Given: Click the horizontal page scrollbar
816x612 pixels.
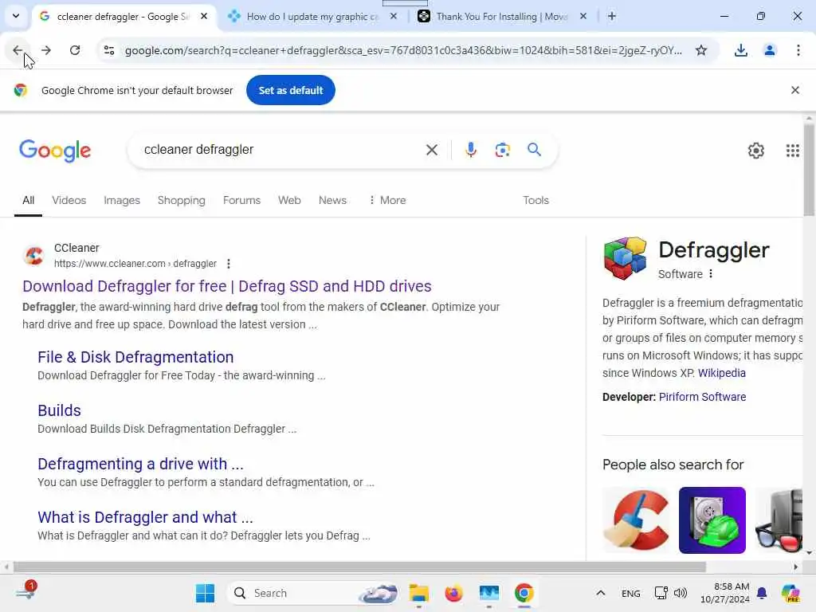Looking at the screenshot, I should tap(359, 567).
